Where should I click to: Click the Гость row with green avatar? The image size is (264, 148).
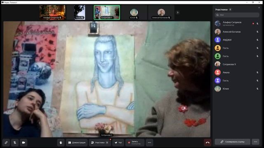pyautogui.click(x=237, y=56)
